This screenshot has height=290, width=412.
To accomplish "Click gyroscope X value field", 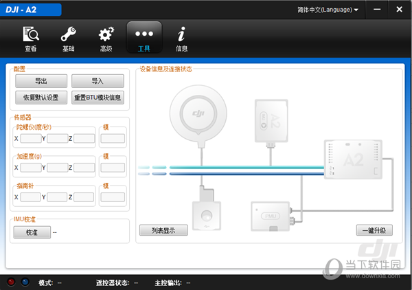I will 31,138.
